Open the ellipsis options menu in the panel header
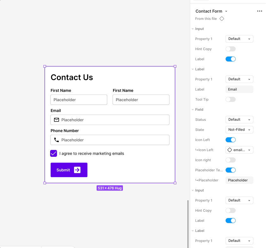The height and width of the screenshot is (248, 266). [260, 11]
